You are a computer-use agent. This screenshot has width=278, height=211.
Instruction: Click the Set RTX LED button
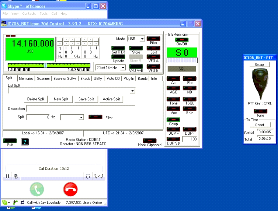coord(118,48)
